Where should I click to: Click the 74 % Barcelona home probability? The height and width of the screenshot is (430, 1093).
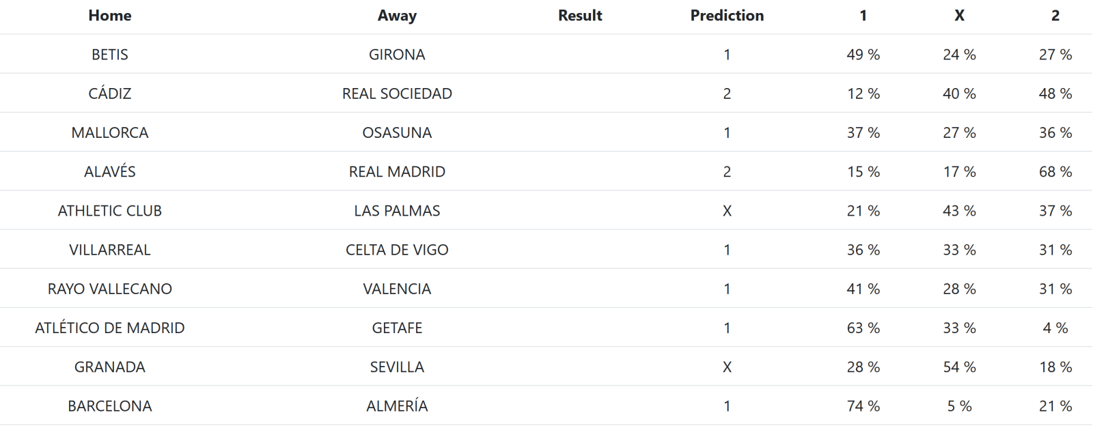(x=863, y=405)
